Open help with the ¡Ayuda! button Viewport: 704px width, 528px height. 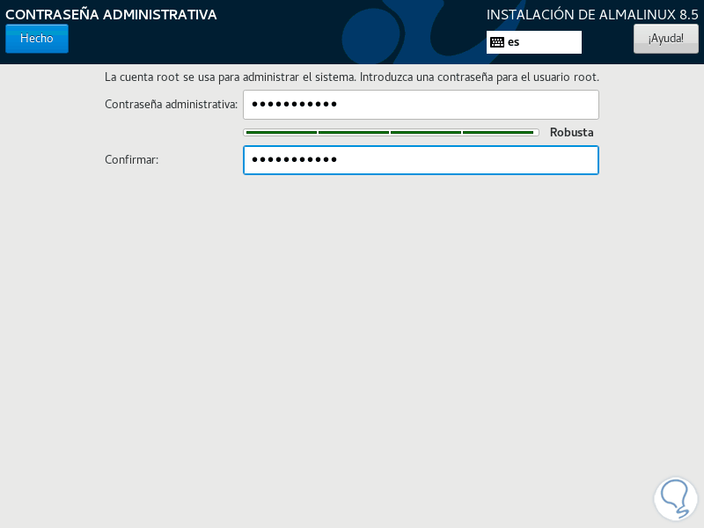666,39
